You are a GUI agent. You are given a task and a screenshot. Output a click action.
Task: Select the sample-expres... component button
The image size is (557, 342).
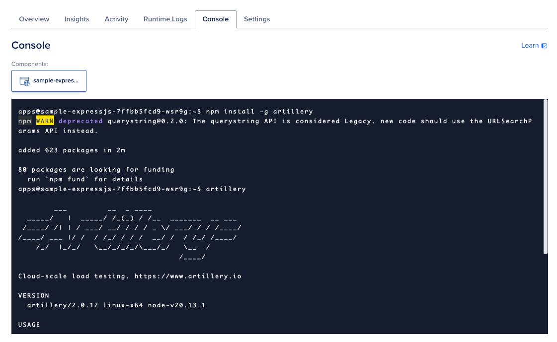click(49, 81)
